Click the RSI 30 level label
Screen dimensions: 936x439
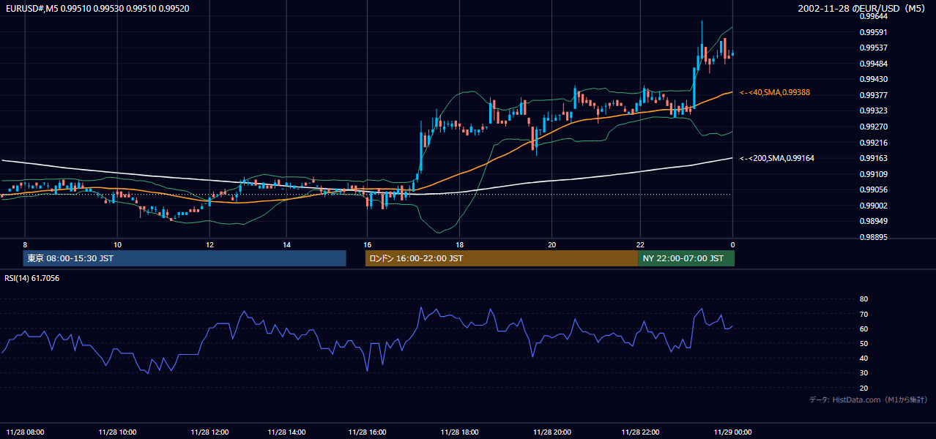pyautogui.click(x=863, y=373)
